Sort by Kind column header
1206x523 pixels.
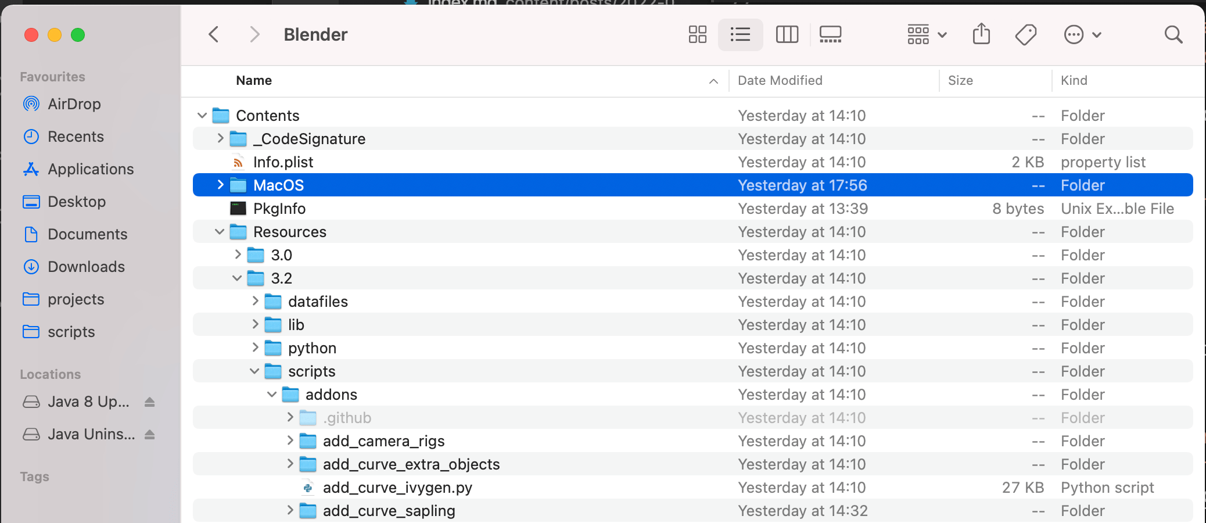(1074, 81)
